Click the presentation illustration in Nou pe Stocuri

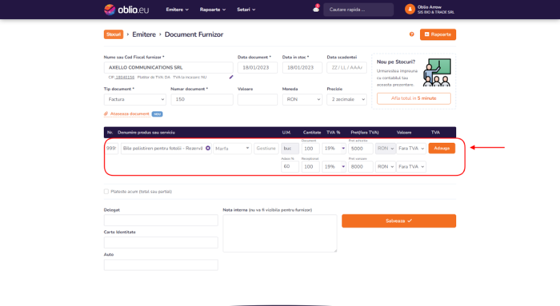pyautogui.click(x=436, y=72)
